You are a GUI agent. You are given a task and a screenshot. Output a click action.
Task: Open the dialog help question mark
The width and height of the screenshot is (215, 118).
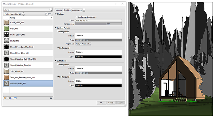click(116, 4)
